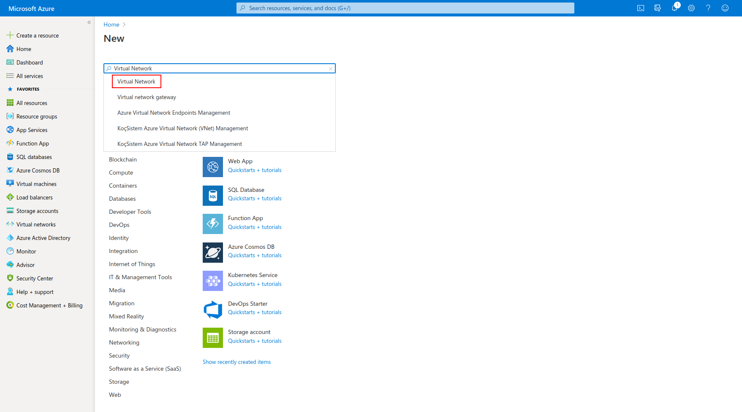Select Compute category

tap(121, 172)
